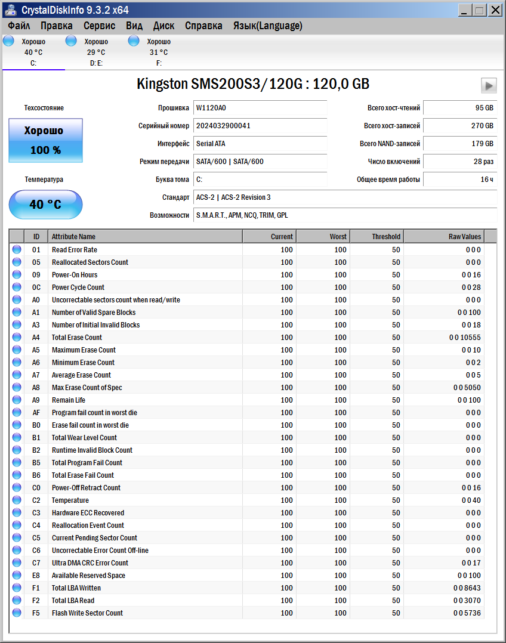Click status orb for Flash Write Sector Count
Screen dimensions: 506x643
[17, 613]
